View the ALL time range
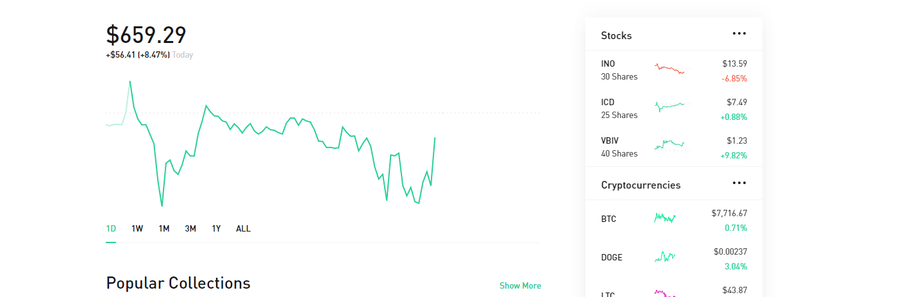This screenshot has height=297, width=908. click(x=243, y=228)
